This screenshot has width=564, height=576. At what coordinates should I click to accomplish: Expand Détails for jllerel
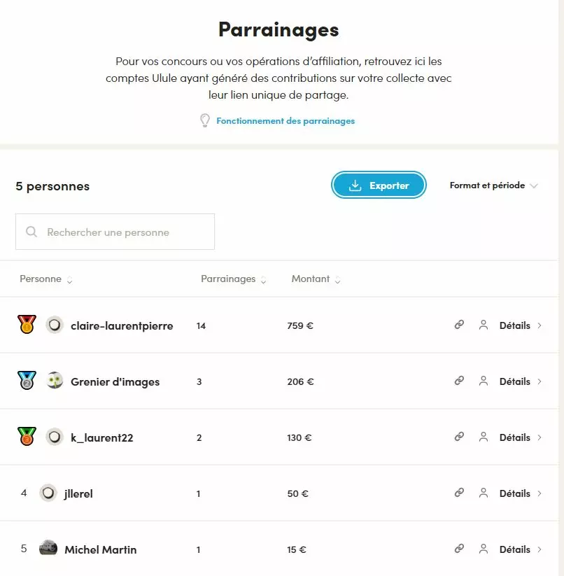click(x=520, y=493)
